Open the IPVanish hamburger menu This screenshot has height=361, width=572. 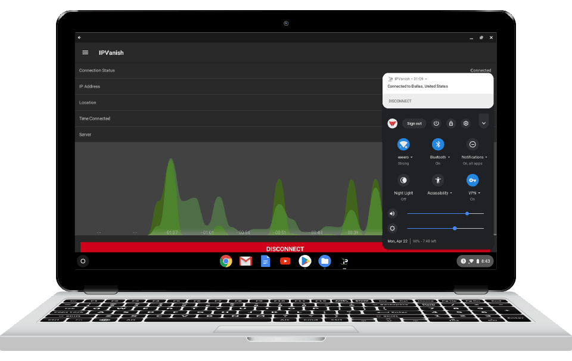(x=85, y=52)
